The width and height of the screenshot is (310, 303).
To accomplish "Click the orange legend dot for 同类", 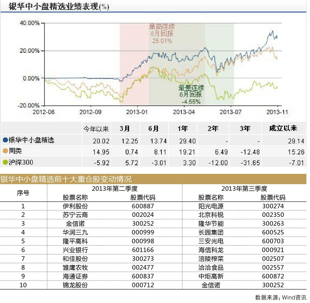I will [x=5, y=151].
